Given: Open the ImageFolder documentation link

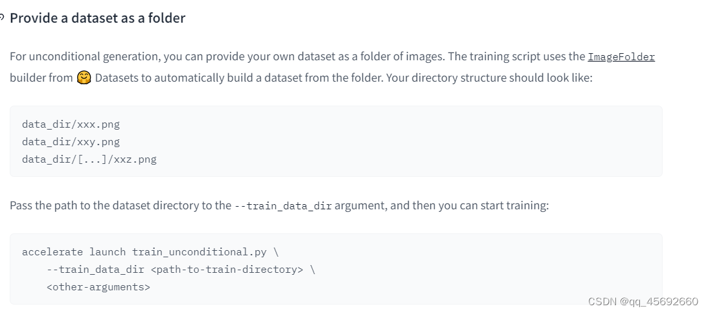Looking at the screenshot, I should pyautogui.click(x=621, y=57).
